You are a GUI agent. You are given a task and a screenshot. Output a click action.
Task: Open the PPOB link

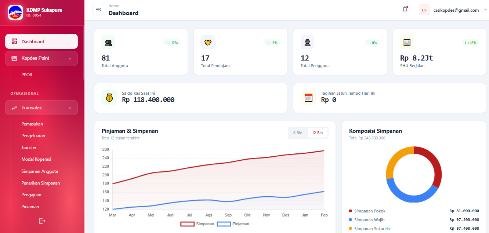point(27,75)
